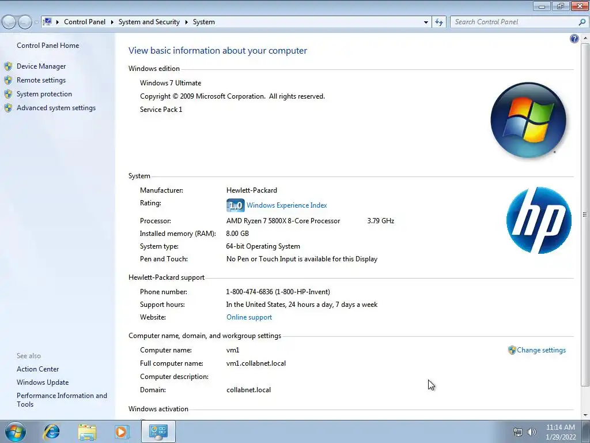Click the Device Manager shield icon
Viewport: 590px width, 443px height.
point(8,66)
